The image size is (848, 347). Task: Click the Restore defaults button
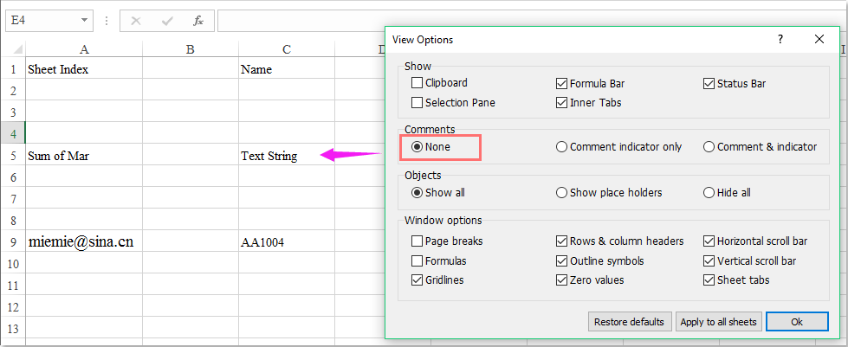(x=629, y=322)
